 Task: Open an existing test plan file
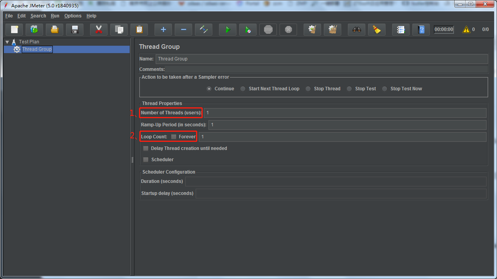[55, 29]
